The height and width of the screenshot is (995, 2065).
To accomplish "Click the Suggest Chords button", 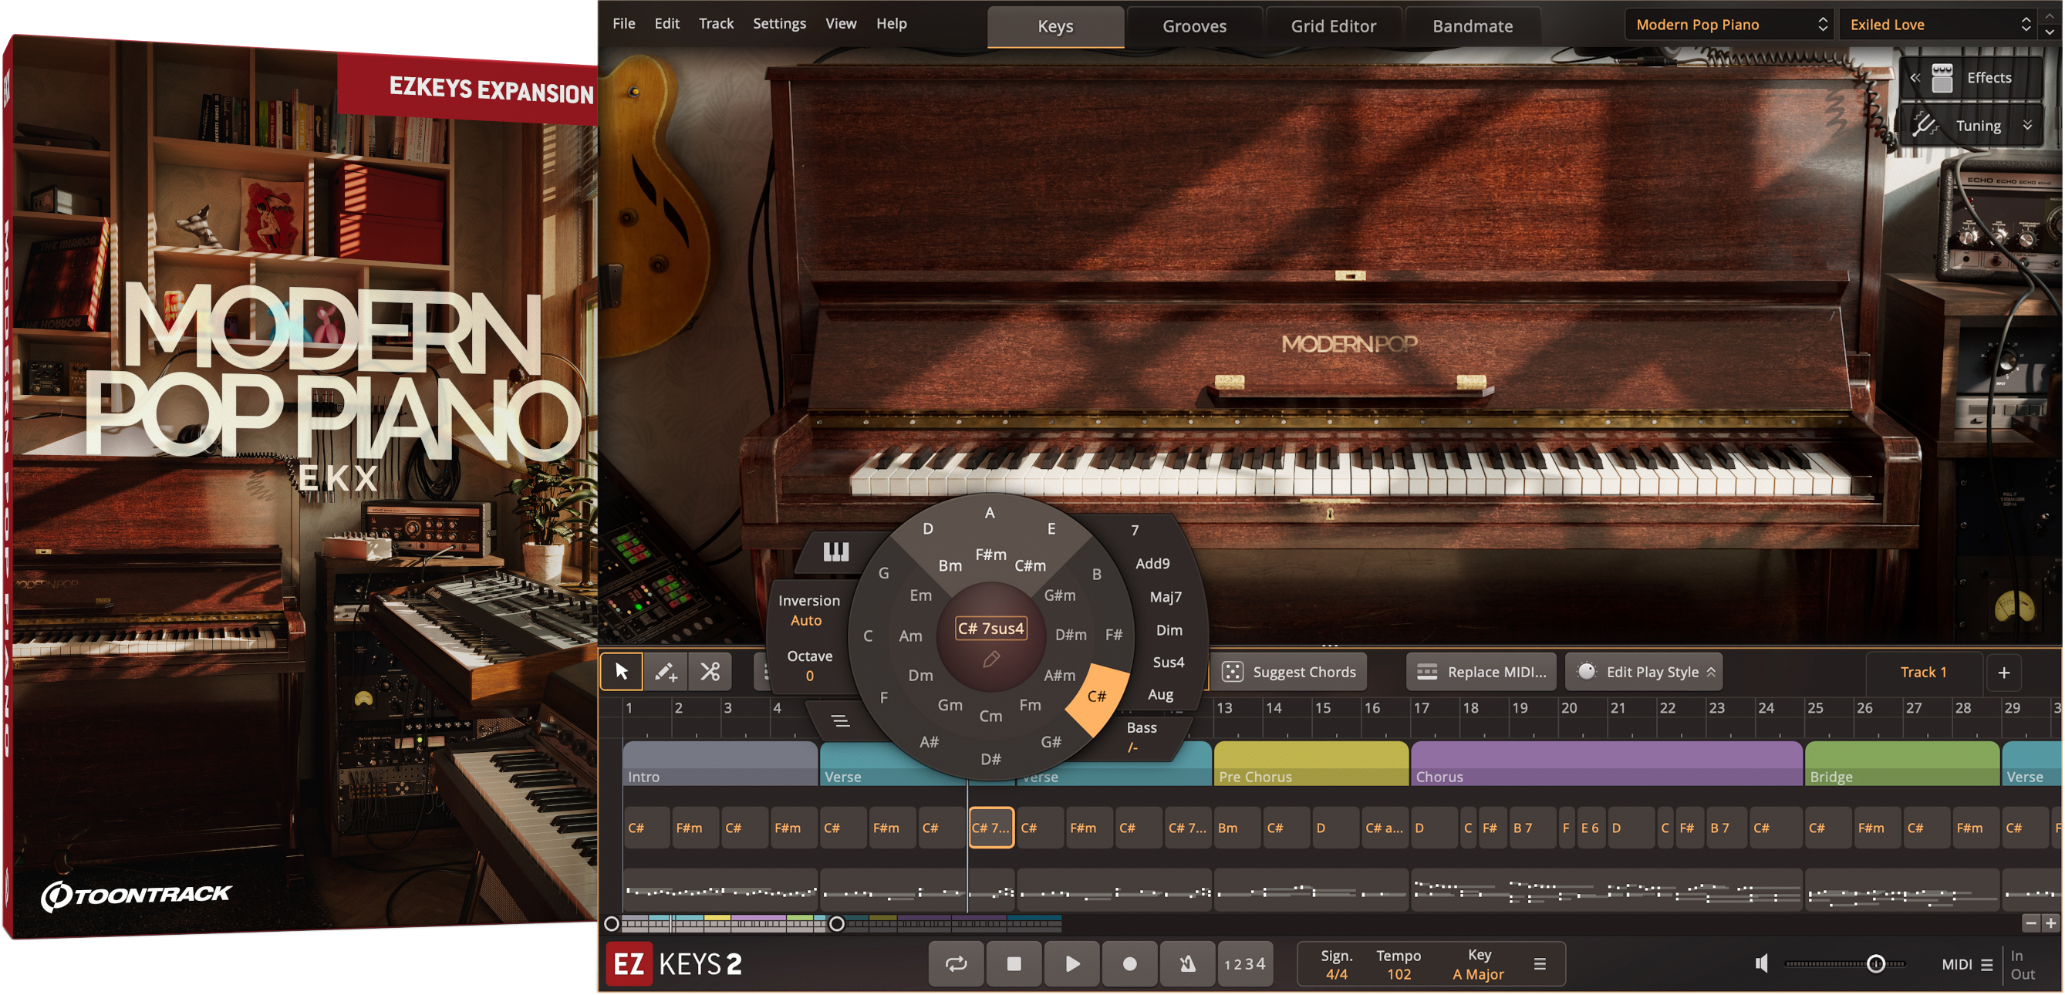I will click(x=1290, y=672).
